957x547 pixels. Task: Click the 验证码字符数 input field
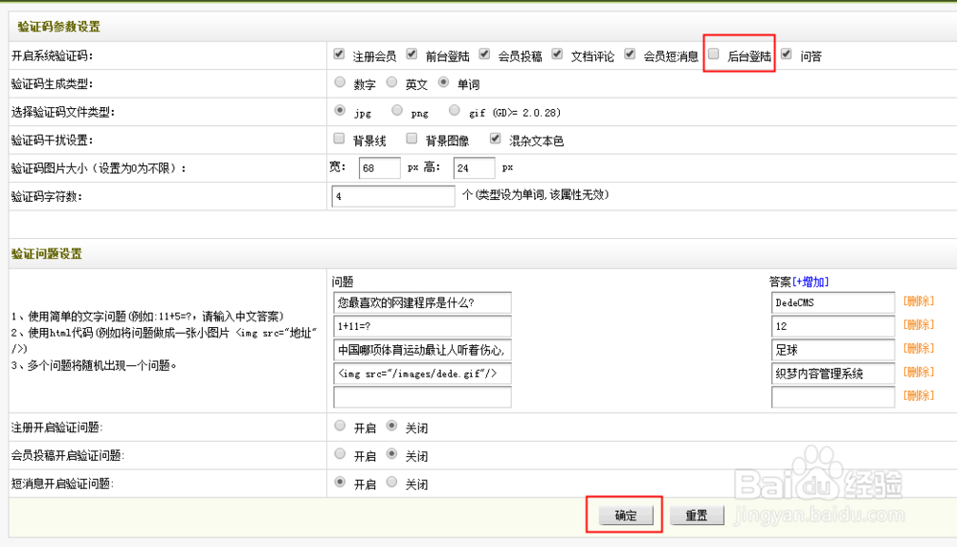coord(393,196)
